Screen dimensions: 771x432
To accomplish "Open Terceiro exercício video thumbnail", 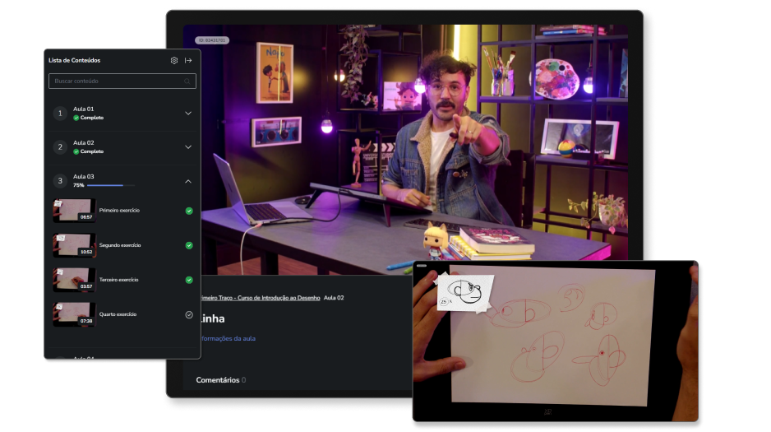I will pos(74,280).
